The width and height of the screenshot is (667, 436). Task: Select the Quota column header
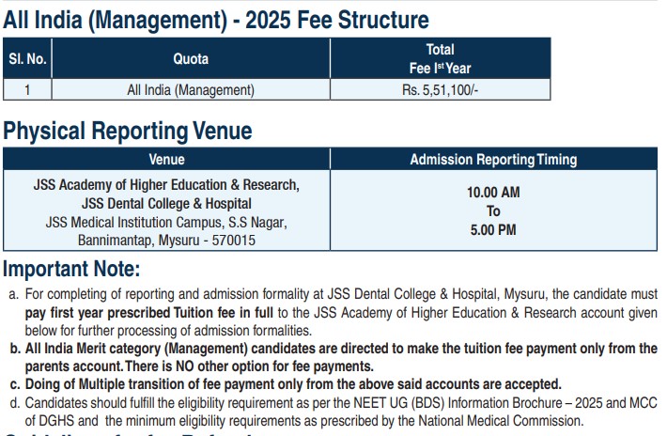pyautogui.click(x=191, y=59)
